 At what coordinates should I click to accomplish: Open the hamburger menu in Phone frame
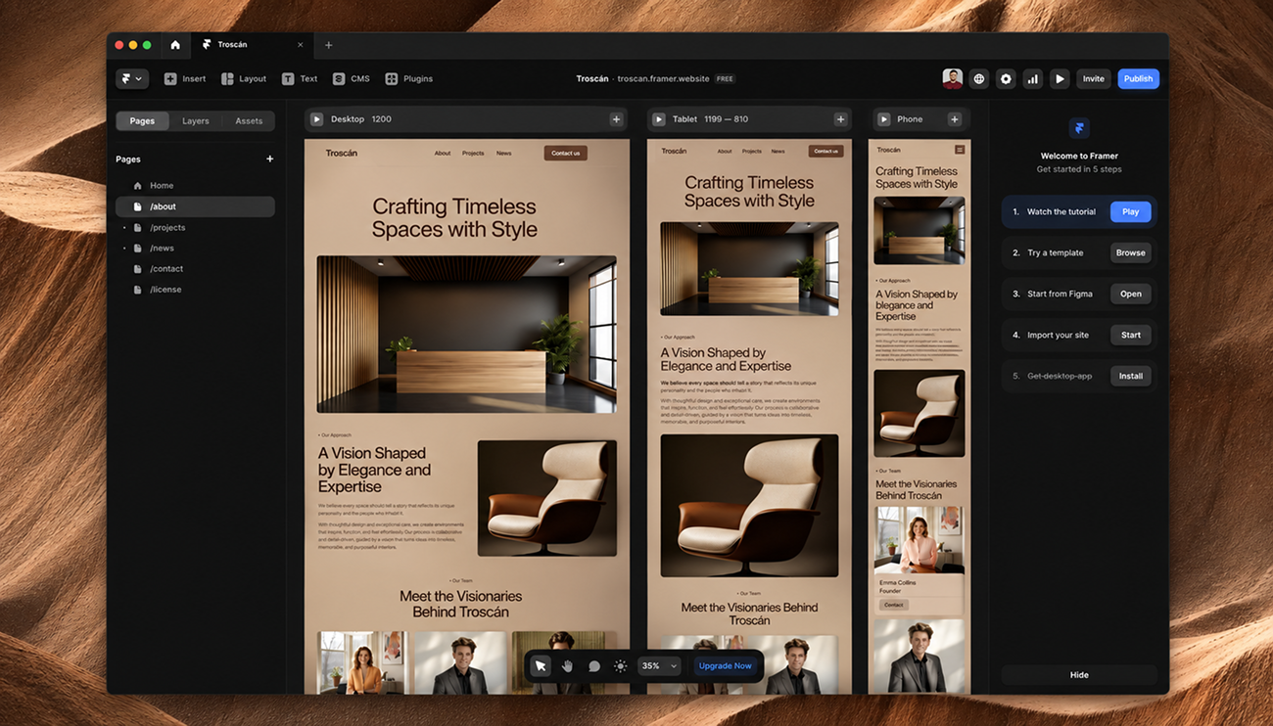point(960,150)
